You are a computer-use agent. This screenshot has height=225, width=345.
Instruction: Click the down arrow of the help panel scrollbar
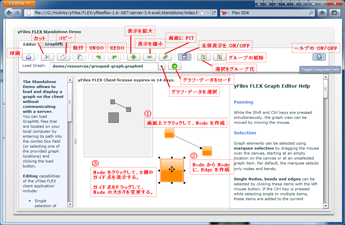click(x=325, y=206)
